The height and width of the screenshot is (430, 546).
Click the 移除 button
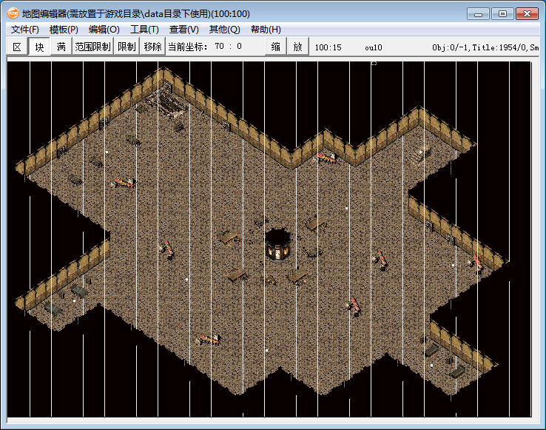click(x=152, y=47)
